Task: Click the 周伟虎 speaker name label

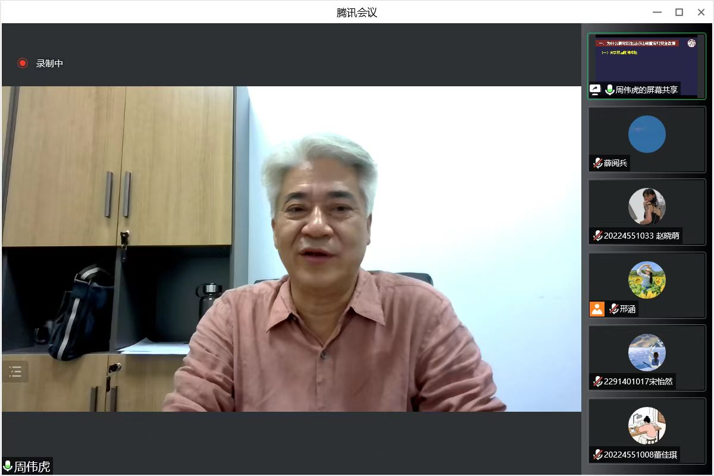Action: pos(32,466)
